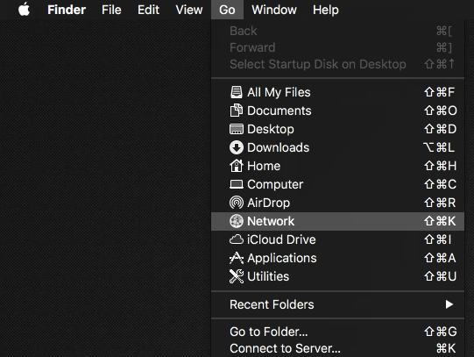Image resolution: width=474 pixels, height=357 pixels.
Task: Select the Computer menu entry
Action: tap(337, 184)
